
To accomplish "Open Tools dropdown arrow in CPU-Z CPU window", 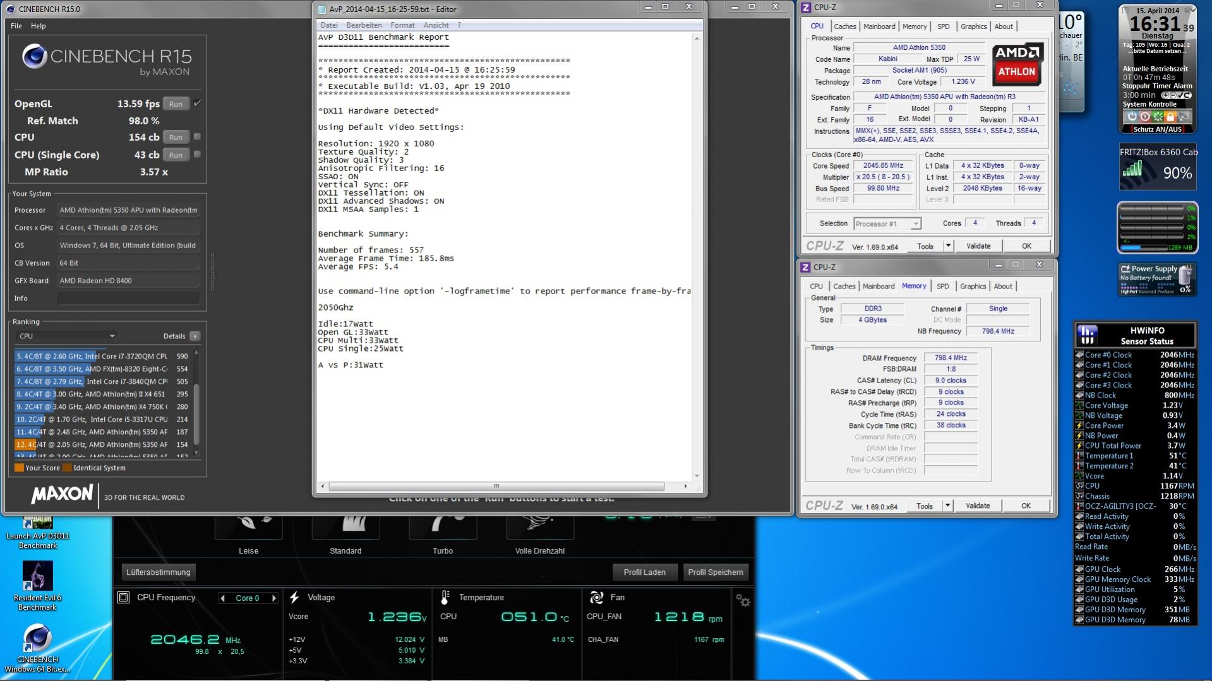I will [948, 246].
